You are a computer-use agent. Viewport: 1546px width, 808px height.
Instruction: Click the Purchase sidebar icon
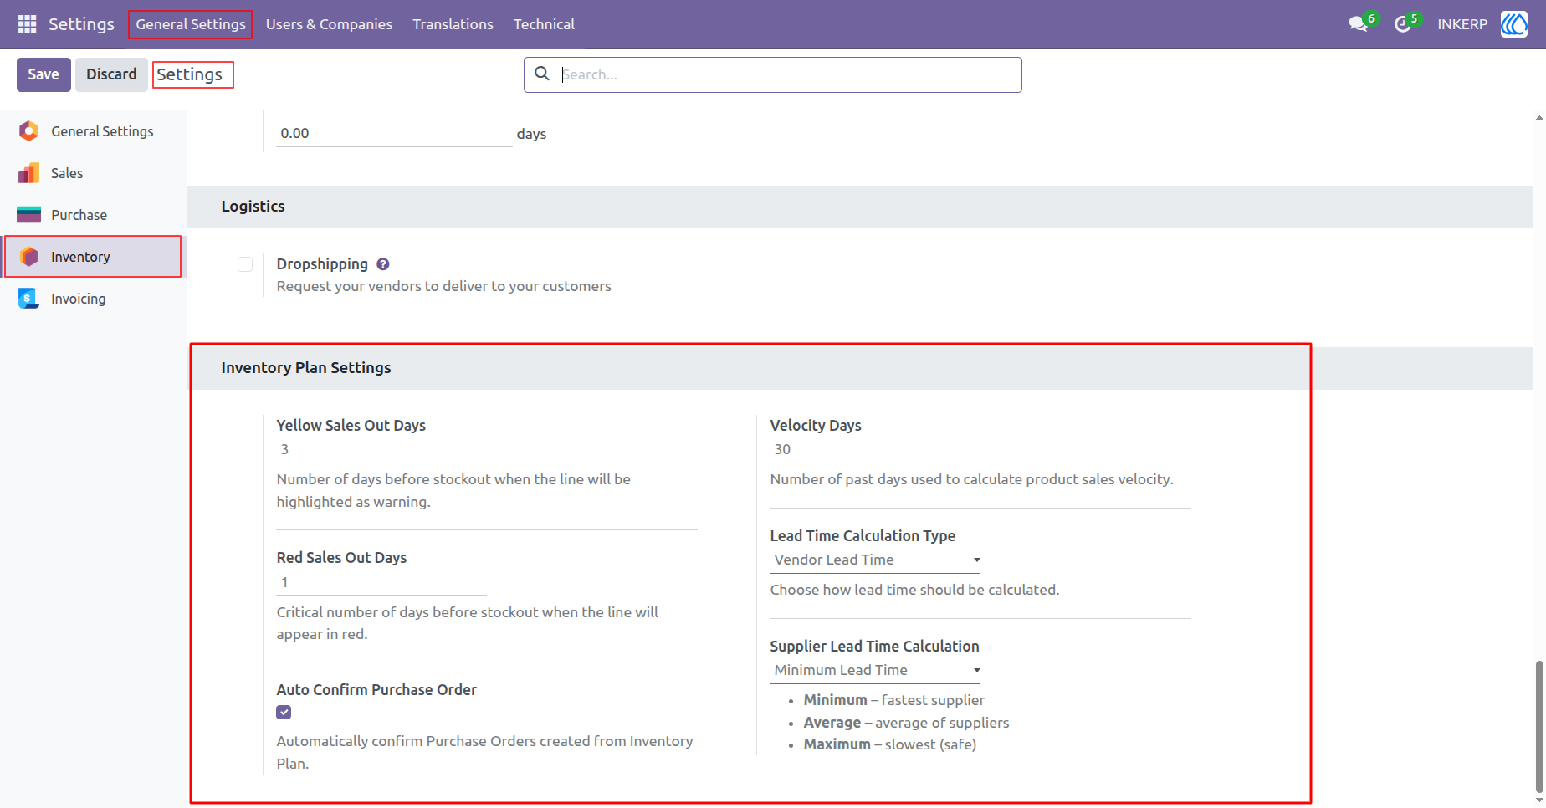coord(28,215)
